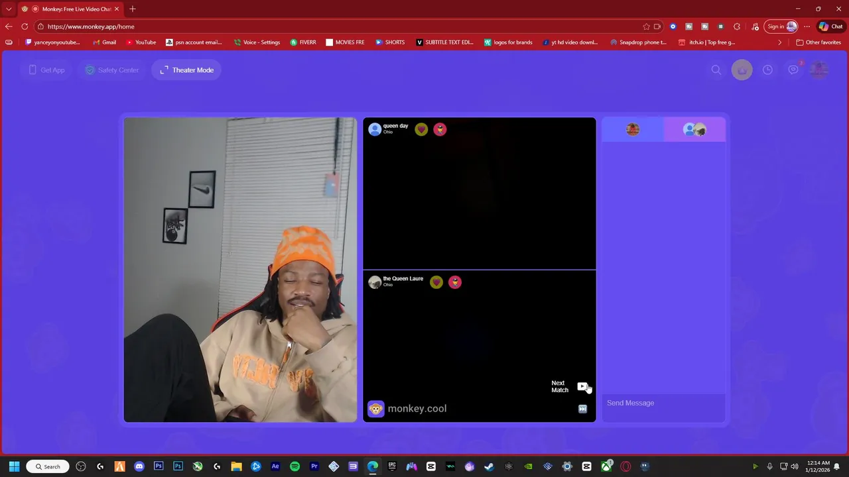Click the browser back arrow

pos(9,26)
